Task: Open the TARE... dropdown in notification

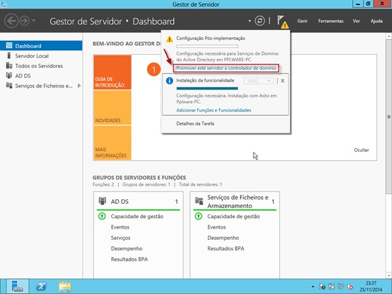Action: (259, 81)
